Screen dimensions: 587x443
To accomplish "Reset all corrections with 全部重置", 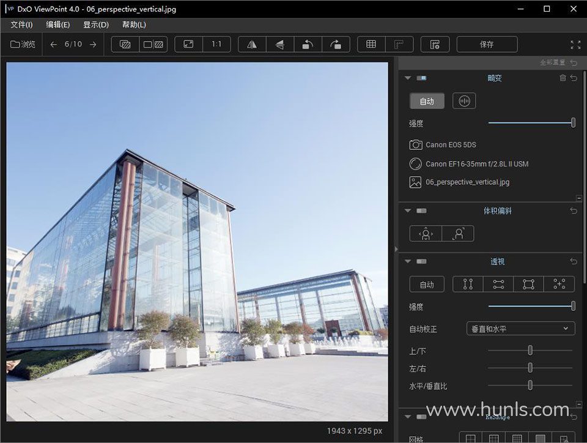I will tap(558, 62).
